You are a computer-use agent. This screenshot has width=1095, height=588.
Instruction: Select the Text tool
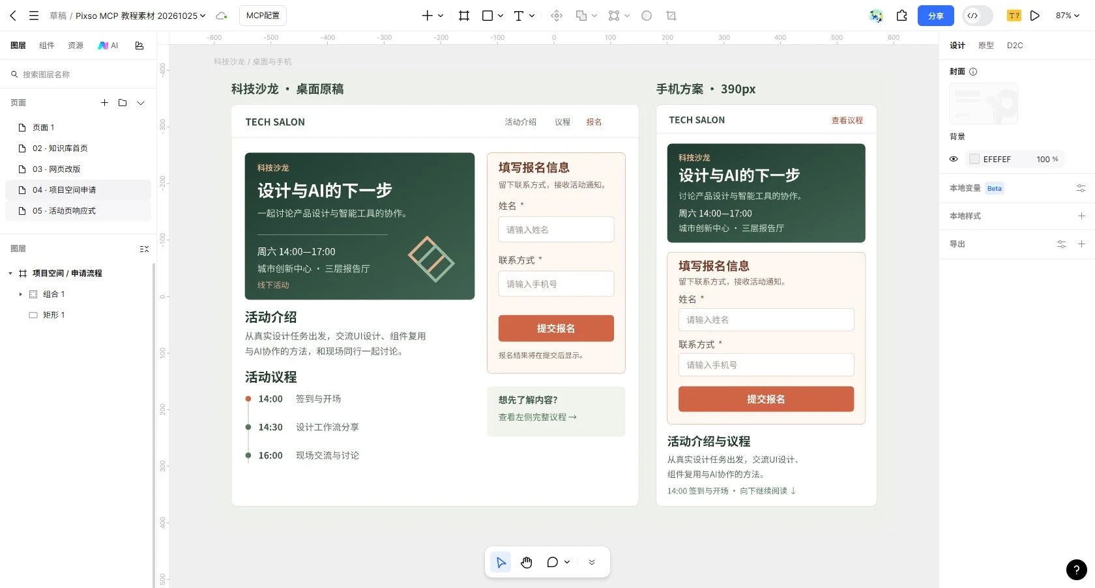click(519, 16)
